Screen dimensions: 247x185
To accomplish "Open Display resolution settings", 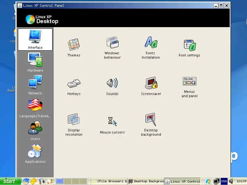I will (74, 125).
